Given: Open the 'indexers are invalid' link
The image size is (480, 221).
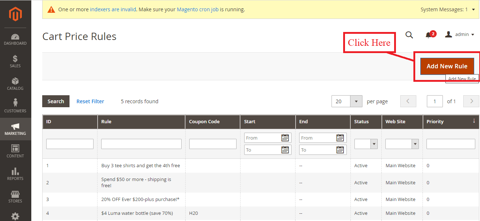Looking at the screenshot, I should click(113, 9).
